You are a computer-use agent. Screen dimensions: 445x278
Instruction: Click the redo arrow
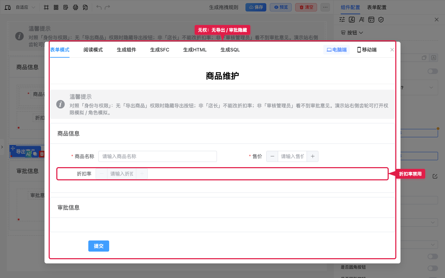tap(107, 7)
